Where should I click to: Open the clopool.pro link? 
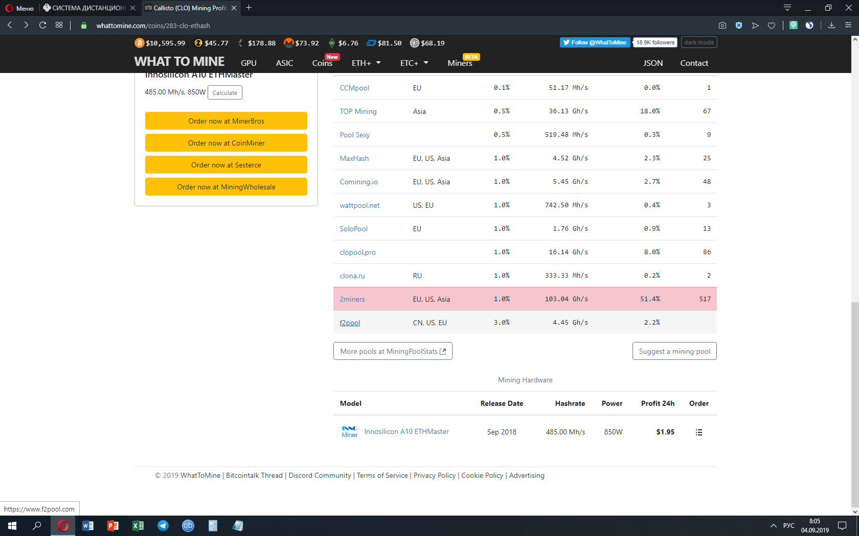click(357, 252)
